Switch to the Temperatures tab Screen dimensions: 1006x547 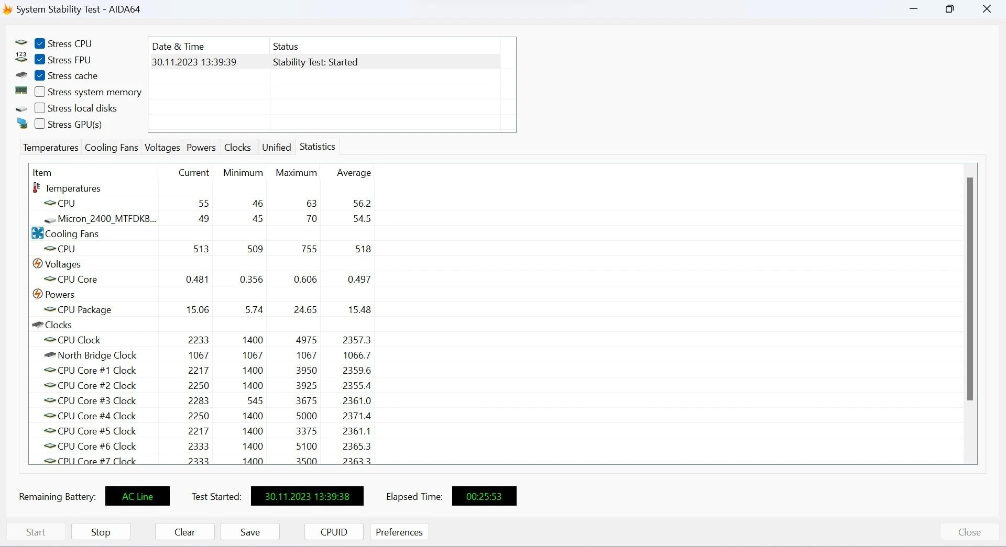pos(50,147)
